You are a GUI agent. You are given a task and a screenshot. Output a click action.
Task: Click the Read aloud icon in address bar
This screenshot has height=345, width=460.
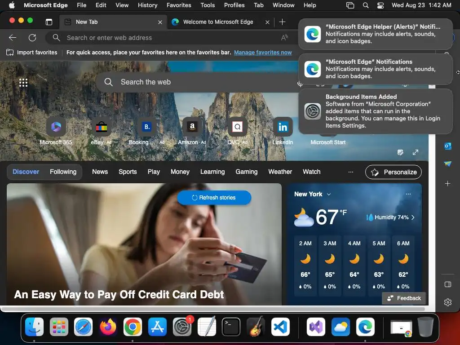pyautogui.click(x=284, y=38)
